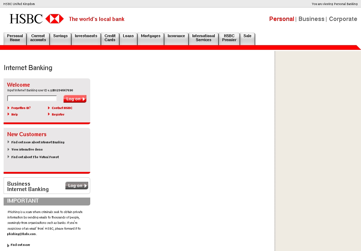Click the red Log on button
The height and width of the screenshot is (251, 361).
(x=75, y=99)
